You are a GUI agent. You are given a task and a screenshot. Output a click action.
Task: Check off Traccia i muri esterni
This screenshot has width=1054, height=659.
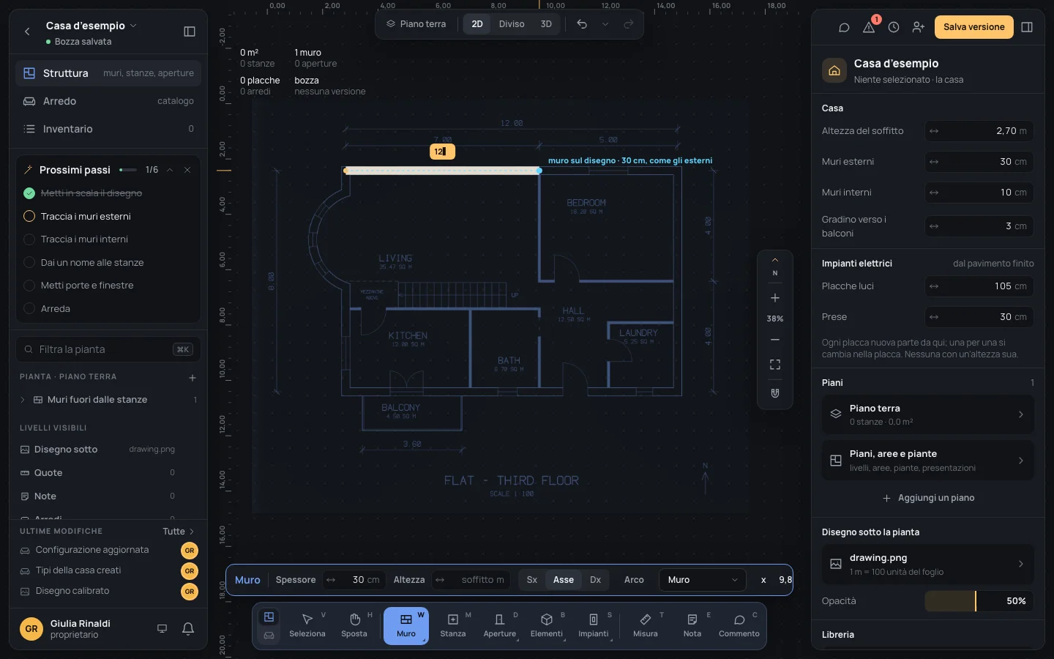tap(29, 216)
